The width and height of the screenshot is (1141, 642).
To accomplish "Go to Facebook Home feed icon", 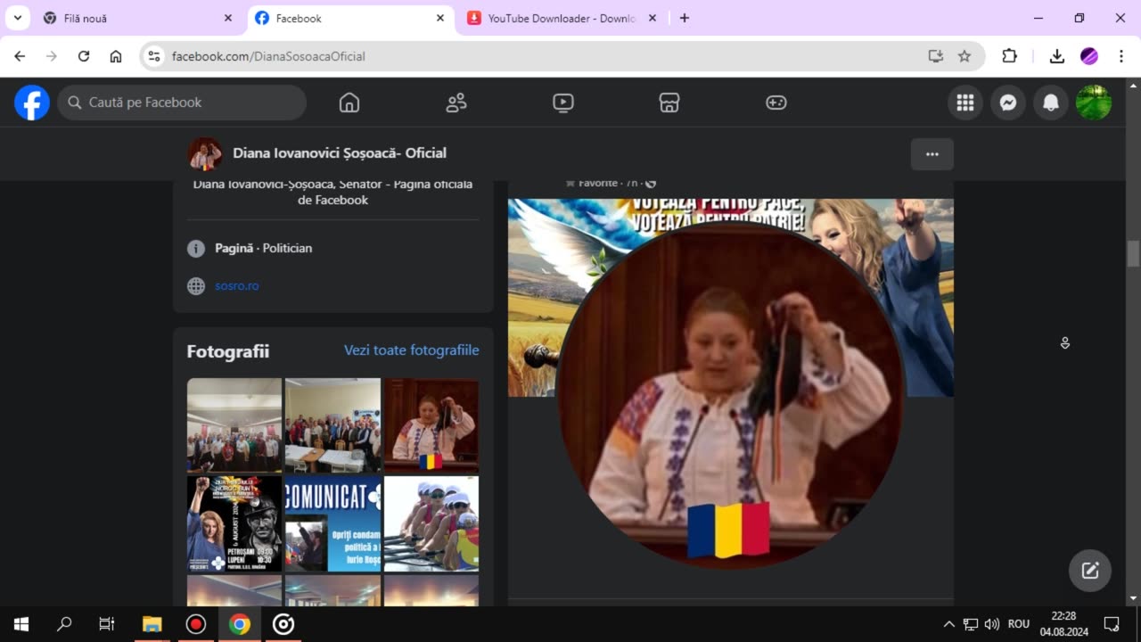I will pyautogui.click(x=349, y=103).
